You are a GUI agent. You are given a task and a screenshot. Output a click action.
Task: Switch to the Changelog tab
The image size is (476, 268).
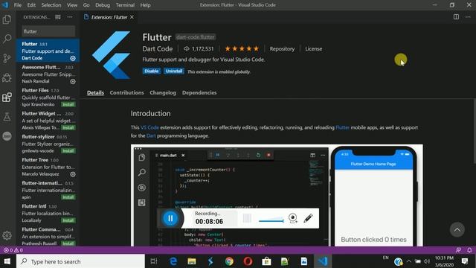[163, 92]
